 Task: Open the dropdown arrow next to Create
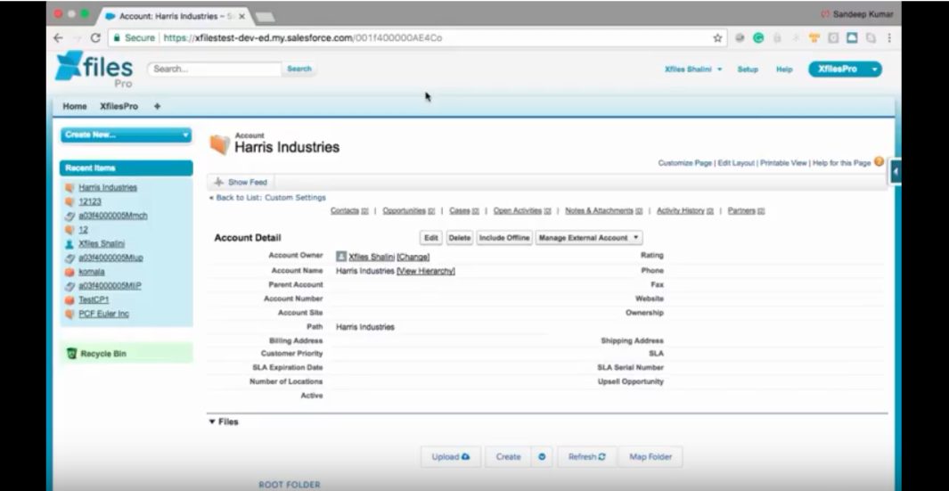pyautogui.click(x=542, y=456)
